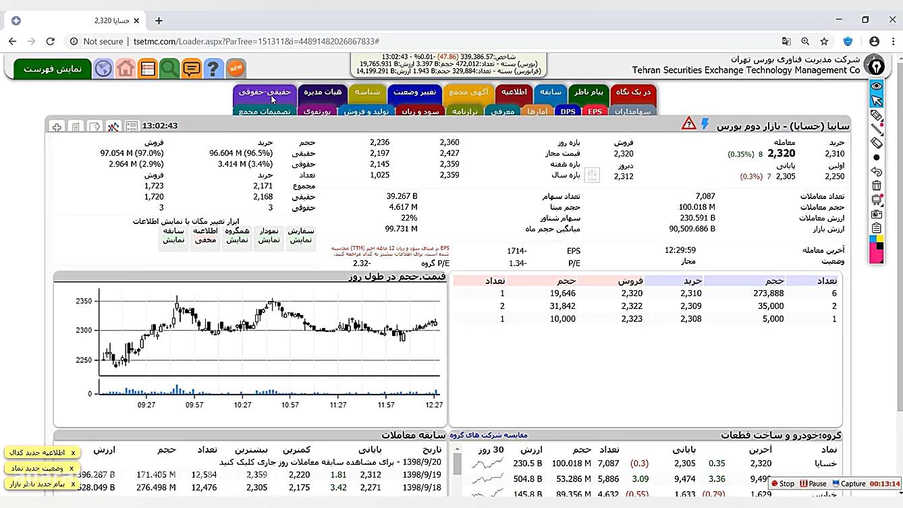
Task: Toggle the اطلاعیه announcements panel visibility
Action: point(205,235)
